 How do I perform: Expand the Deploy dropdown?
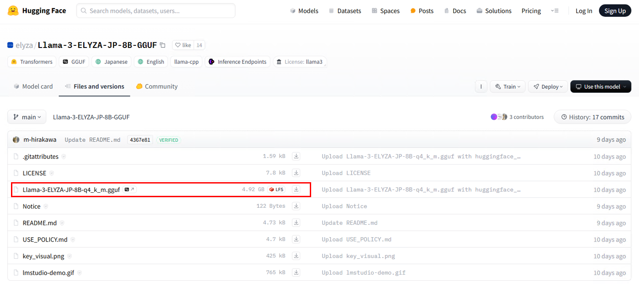pos(547,86)
